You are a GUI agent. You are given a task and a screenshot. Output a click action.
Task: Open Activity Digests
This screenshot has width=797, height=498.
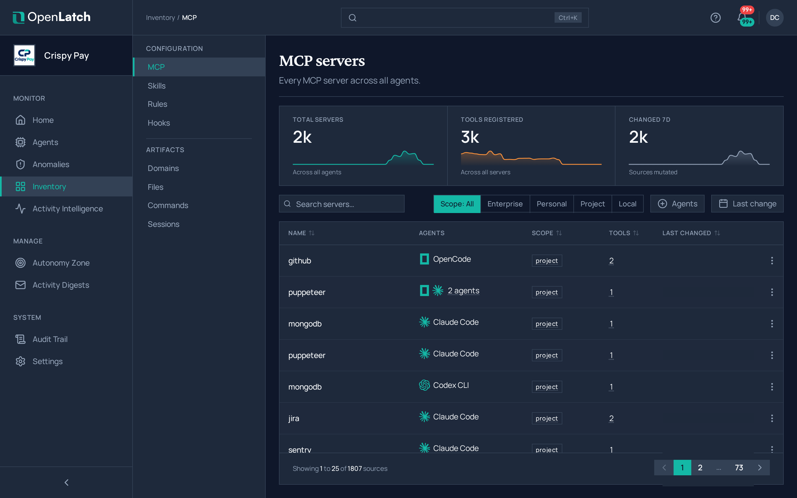point(66,285)
